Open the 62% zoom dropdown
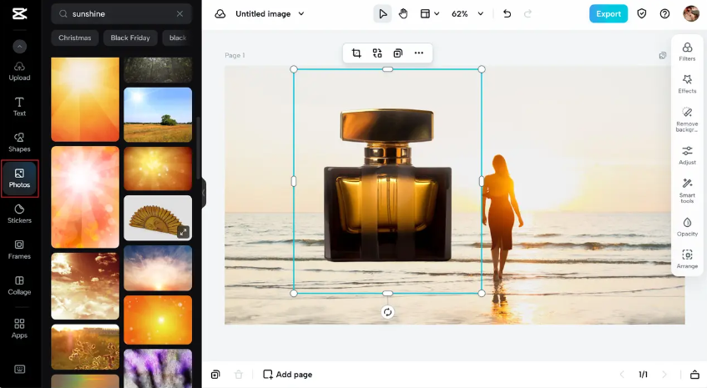The height and width of the screenshot is (388, 707). click(x=467, y=14)
